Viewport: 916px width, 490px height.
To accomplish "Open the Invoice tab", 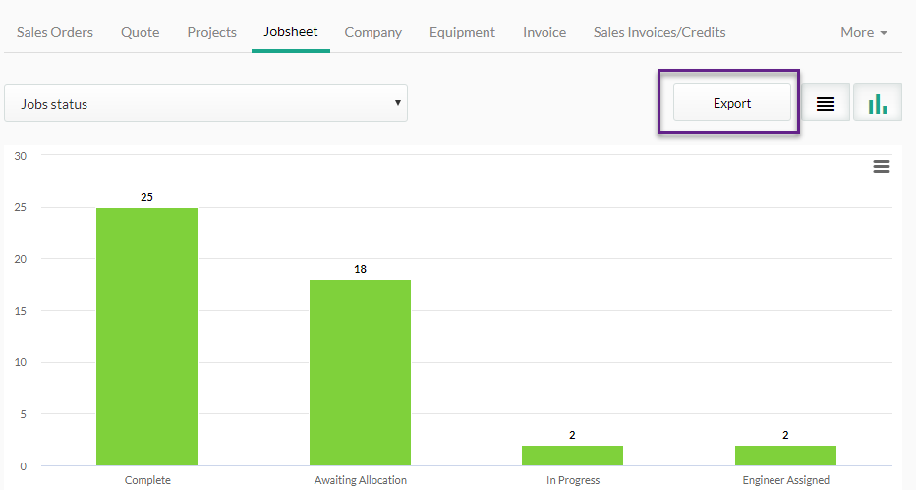I will [x=544, y=32].
